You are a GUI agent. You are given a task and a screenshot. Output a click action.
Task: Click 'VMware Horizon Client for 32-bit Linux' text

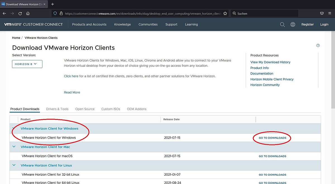pyautogui.click(x=51, y=175)
